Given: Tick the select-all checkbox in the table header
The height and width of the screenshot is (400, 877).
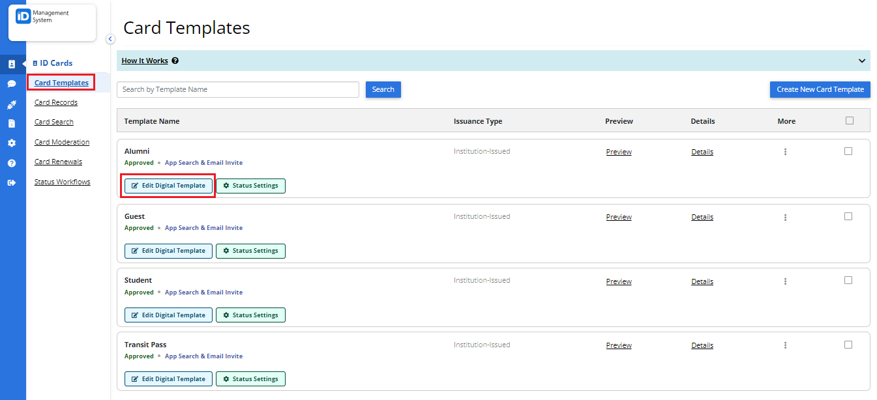Looking at the screenshot, I should click(850, 120).
